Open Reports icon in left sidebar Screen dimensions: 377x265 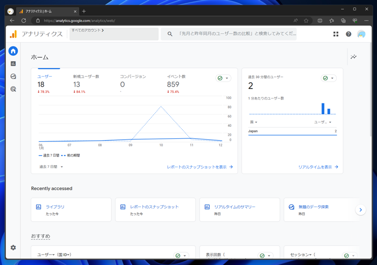click(13, 64)
